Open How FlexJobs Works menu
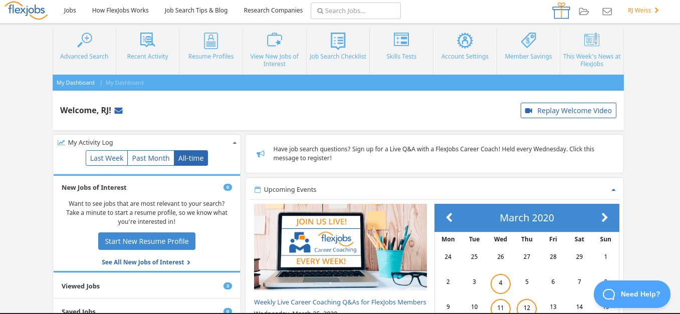 pyautogui.click(x=120, y=11)
